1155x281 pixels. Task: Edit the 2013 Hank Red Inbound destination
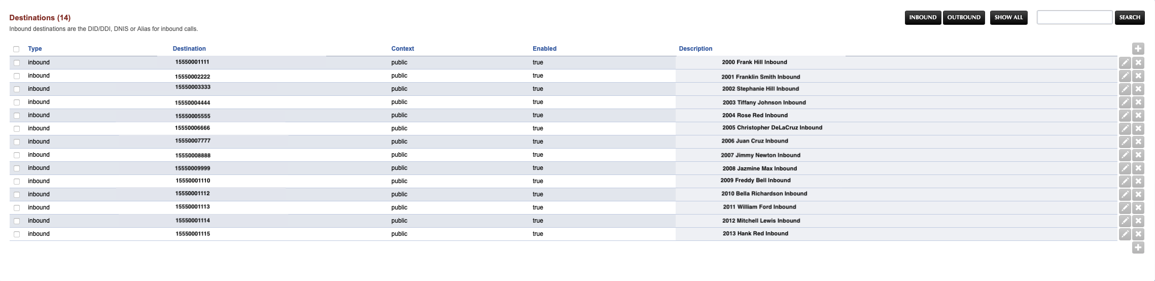click(x=1125, y=234)
